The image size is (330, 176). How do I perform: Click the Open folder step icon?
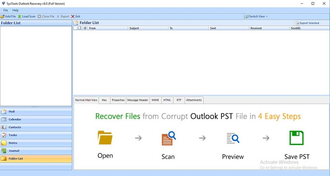pyautogui.click(x=105, y=138)
